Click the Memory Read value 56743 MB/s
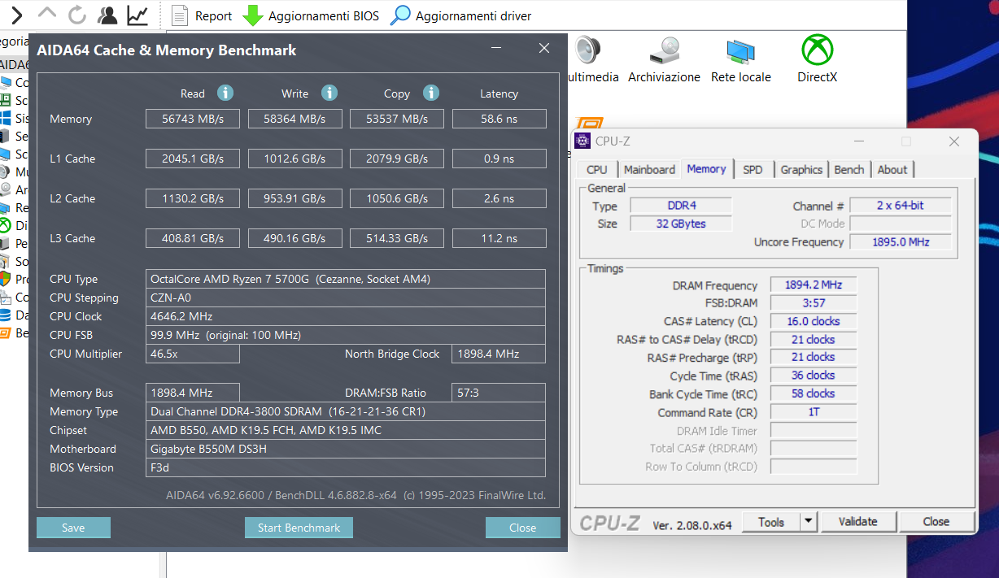Screen dimensions: 999x578 [x=193, y=119]
